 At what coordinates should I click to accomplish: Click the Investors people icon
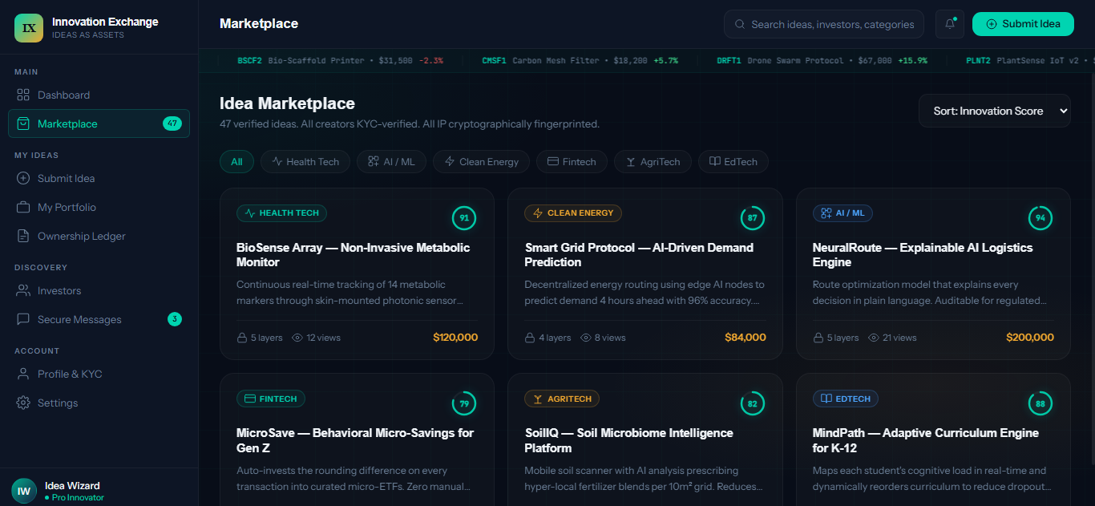[x=23, y=290]
